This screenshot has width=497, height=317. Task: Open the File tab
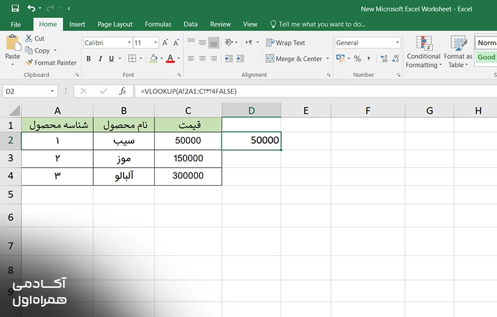15,25
